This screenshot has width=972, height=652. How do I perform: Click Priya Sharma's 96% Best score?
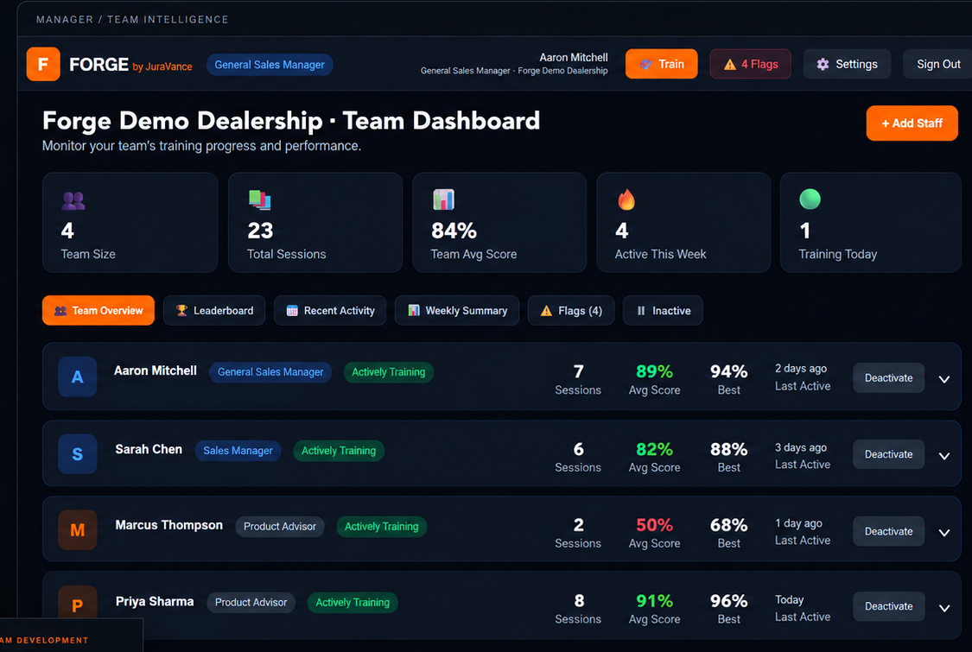point(729,601)
